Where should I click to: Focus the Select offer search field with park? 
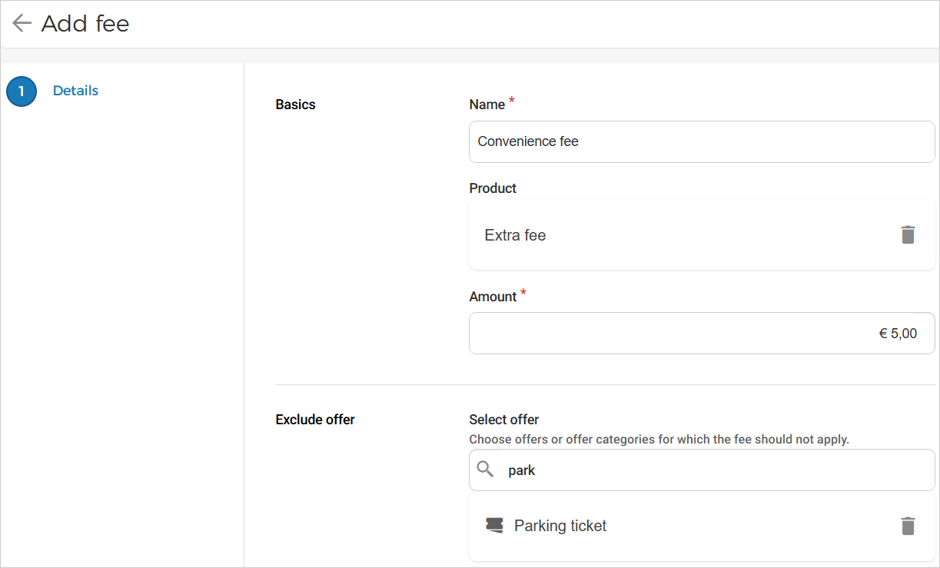click(702, 470)
